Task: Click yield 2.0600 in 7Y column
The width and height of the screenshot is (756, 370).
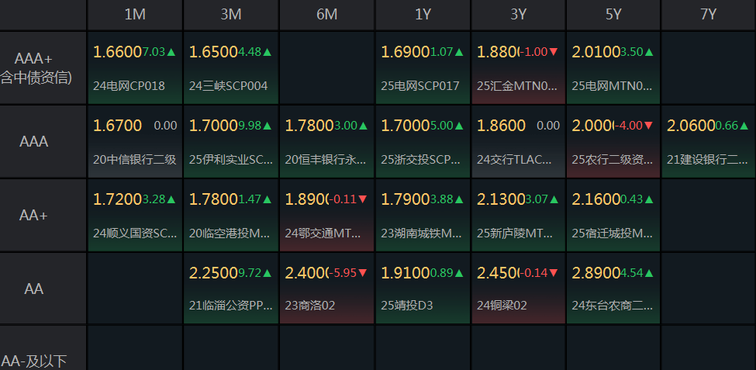Action: pyautogui.click(x=690, y=126)
